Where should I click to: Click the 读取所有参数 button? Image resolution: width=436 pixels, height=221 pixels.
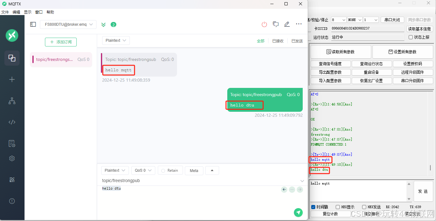pos(341,52)
